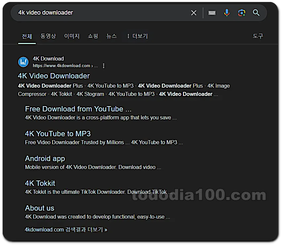Open the 뉴스 search results tab
282x245 pixels.
(x=112, y=36)
